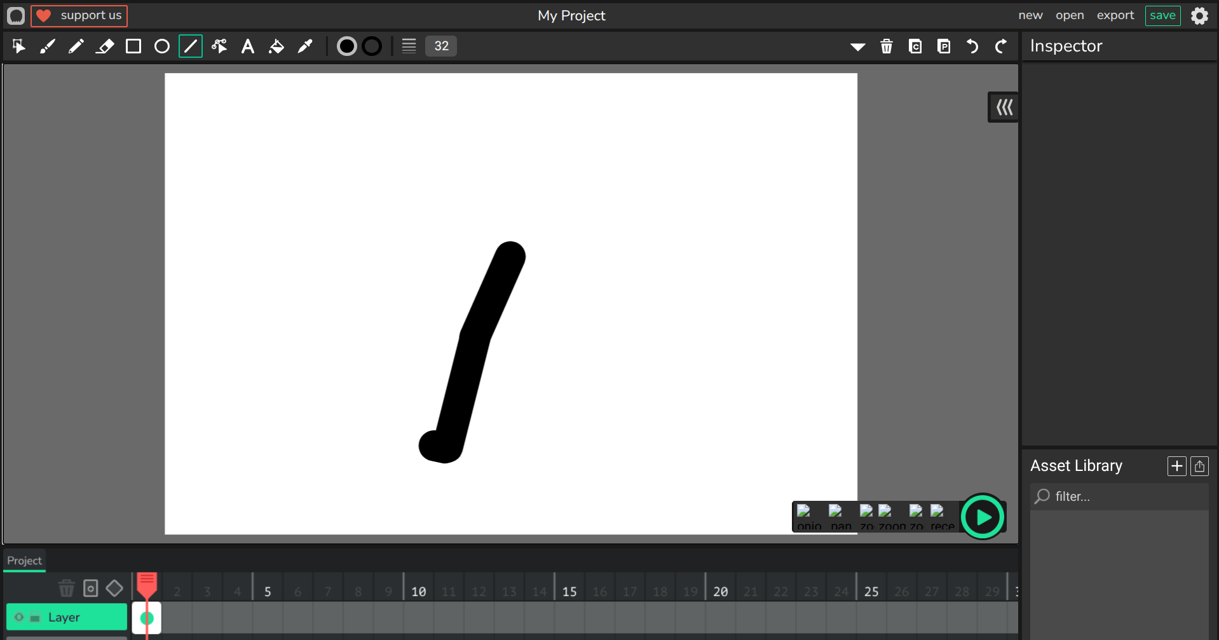This screenshot has height=640, width=1219.
Task: Open the toolbar dropdown arrow menu
Action: pyautogui.click(x=857, y=46)
